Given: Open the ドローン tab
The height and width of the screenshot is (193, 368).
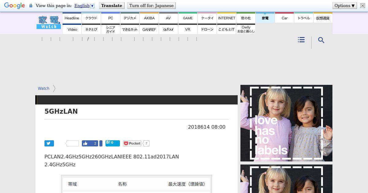Looking at the screenshot, I should (207, 29).
